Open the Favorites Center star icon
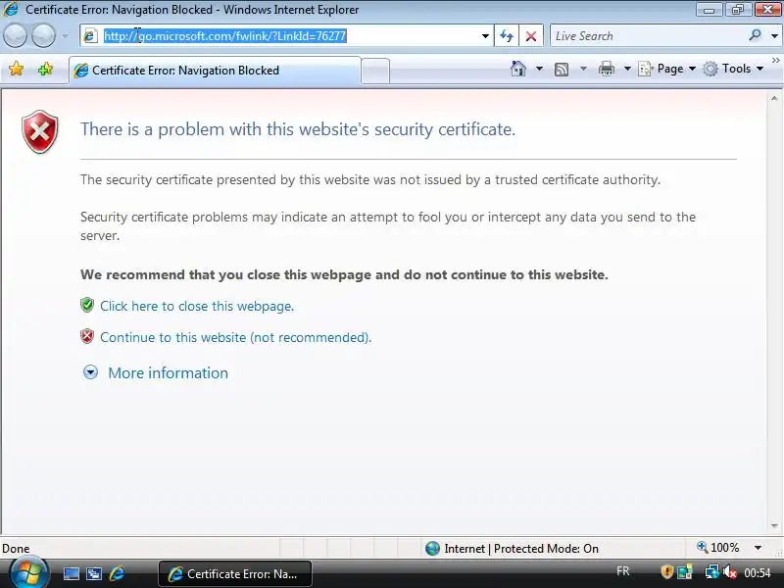The width and height of the screenshot is (784, 588). click(16, 69)
